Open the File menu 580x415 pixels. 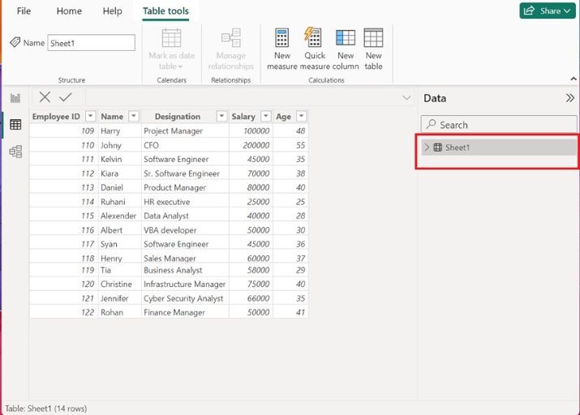coord(24,11)
